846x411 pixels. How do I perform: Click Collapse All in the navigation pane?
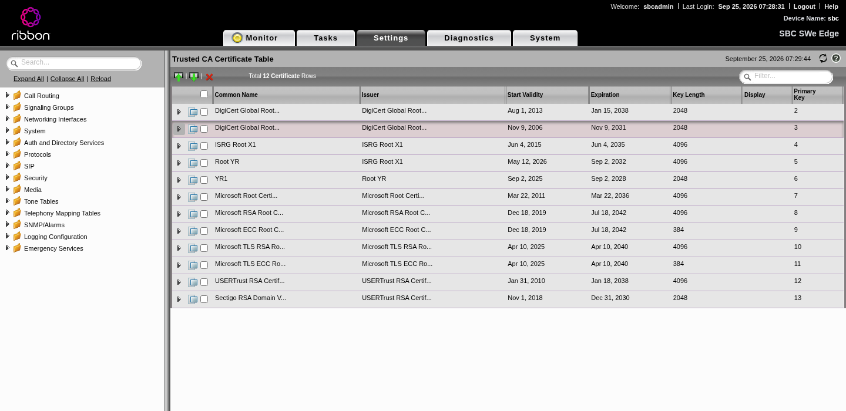click(x=67, y=79)
